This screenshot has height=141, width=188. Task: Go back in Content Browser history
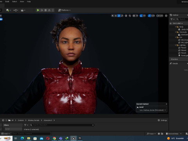(3, 120)
